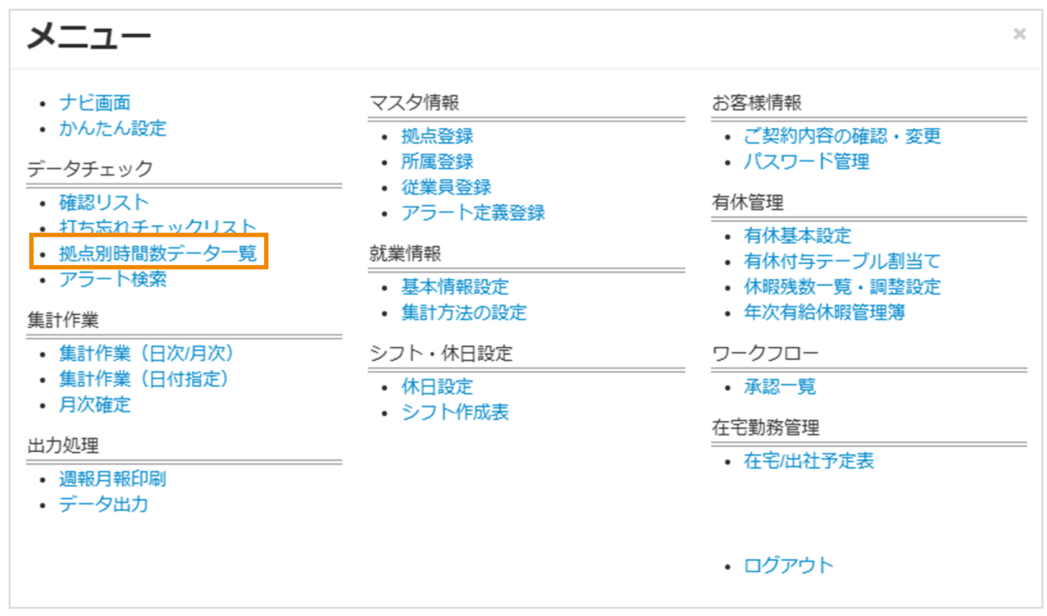Select シフト作成表
This screenshot has width=1047, height=616.
(x=455, y=412)
